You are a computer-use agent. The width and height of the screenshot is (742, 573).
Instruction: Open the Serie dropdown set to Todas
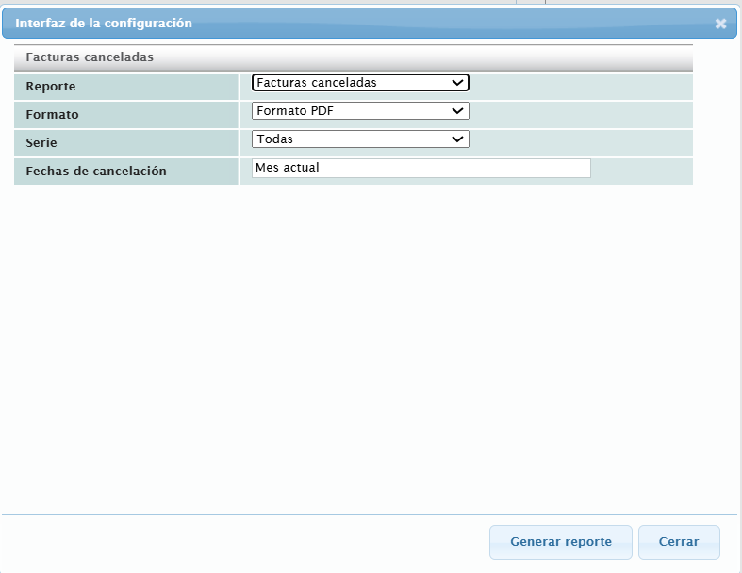point(354,139)
